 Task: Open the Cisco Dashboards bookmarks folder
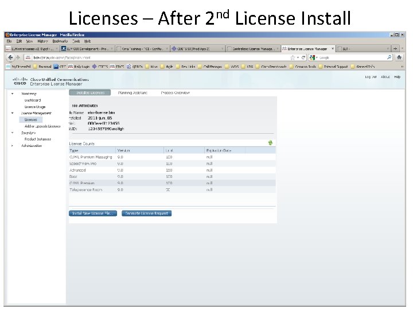[271, 67]
